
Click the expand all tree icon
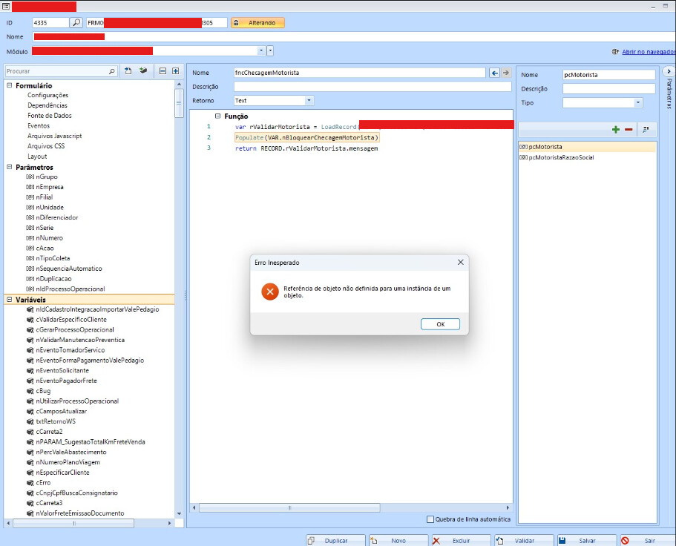point(175,71)
